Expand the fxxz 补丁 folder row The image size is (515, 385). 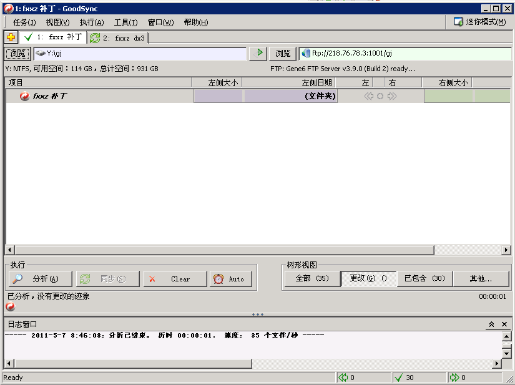pos(50,96)
